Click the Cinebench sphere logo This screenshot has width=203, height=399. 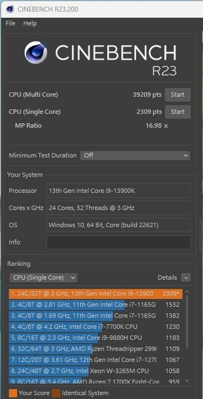[x=35, y=53]
